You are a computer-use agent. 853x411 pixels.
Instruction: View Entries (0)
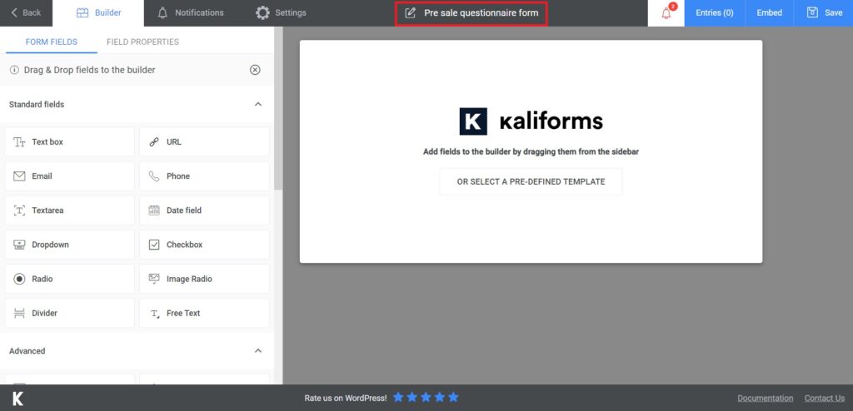714,13
